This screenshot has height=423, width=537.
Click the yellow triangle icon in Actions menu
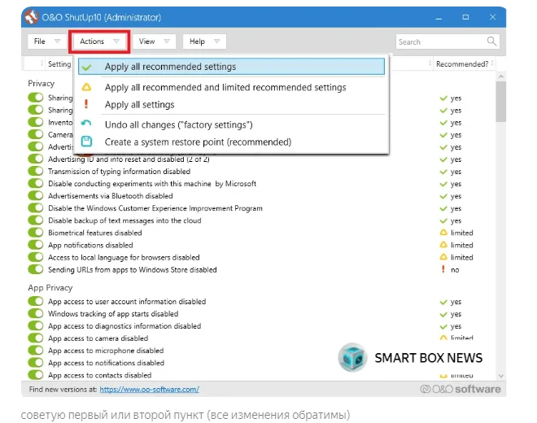(86, 87)
